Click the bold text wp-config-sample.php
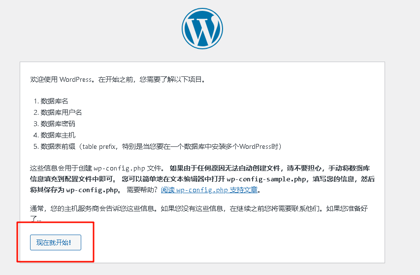Screen dimensions: 420x275 click(266, 179)
